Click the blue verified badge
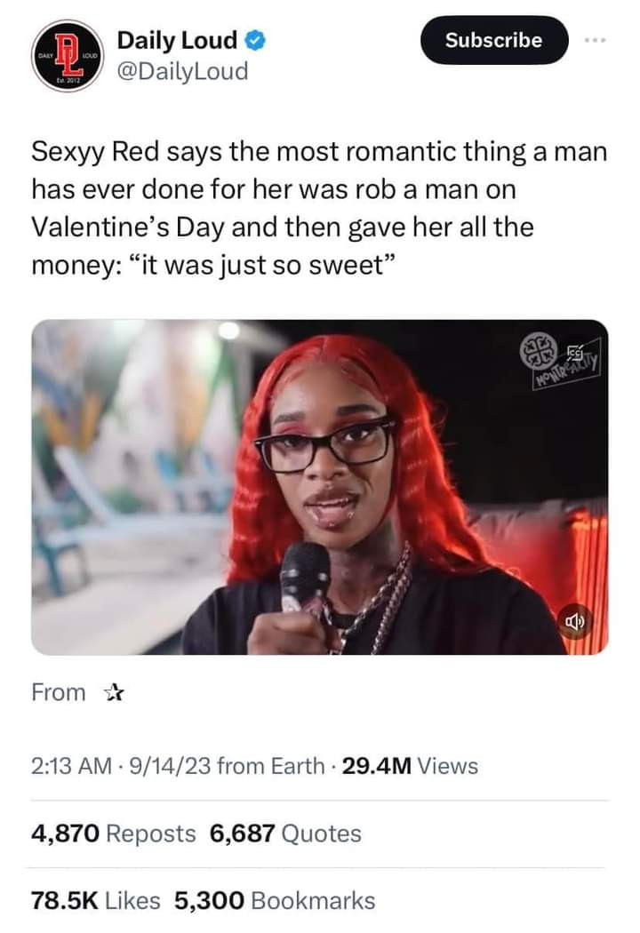The height and width of the screenshot is (933, 640). click(x=255, y=41)
